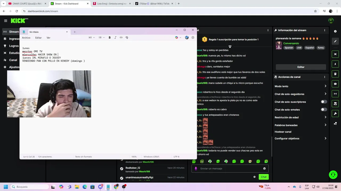
Task: Open emoji picker in chat input
Action: [264, 168]
